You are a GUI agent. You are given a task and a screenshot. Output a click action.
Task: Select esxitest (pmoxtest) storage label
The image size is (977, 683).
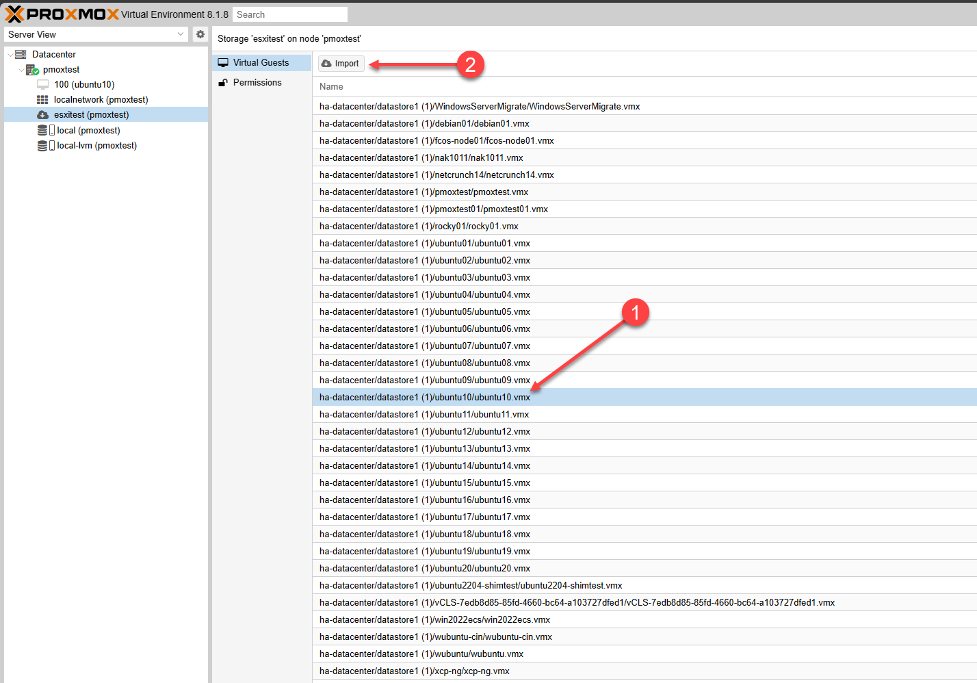92,114
